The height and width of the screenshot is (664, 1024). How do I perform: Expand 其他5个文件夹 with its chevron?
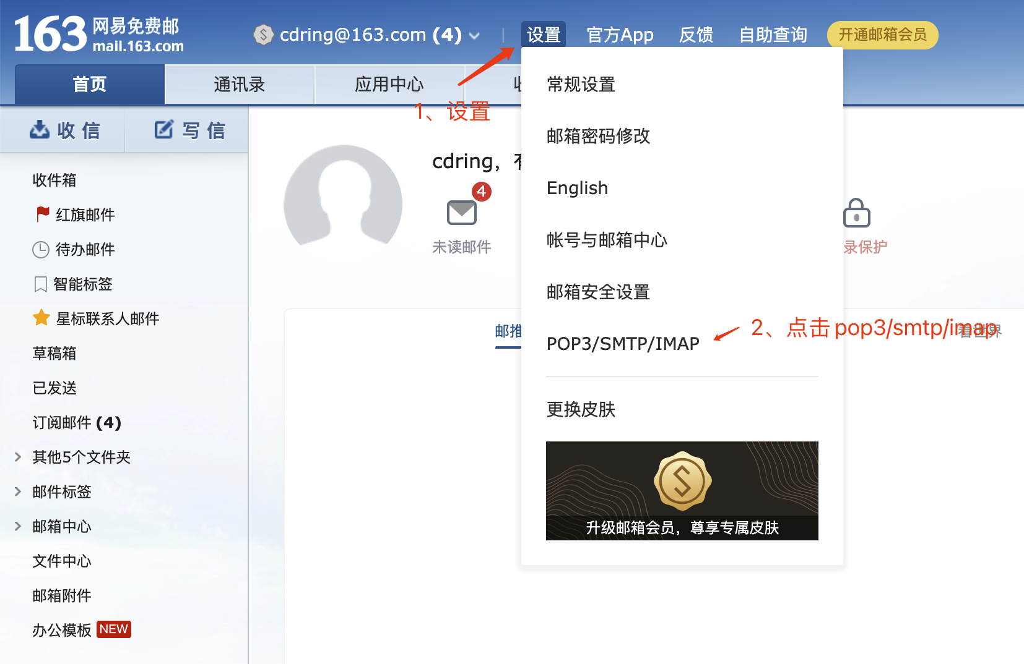(x=18, y=457)
